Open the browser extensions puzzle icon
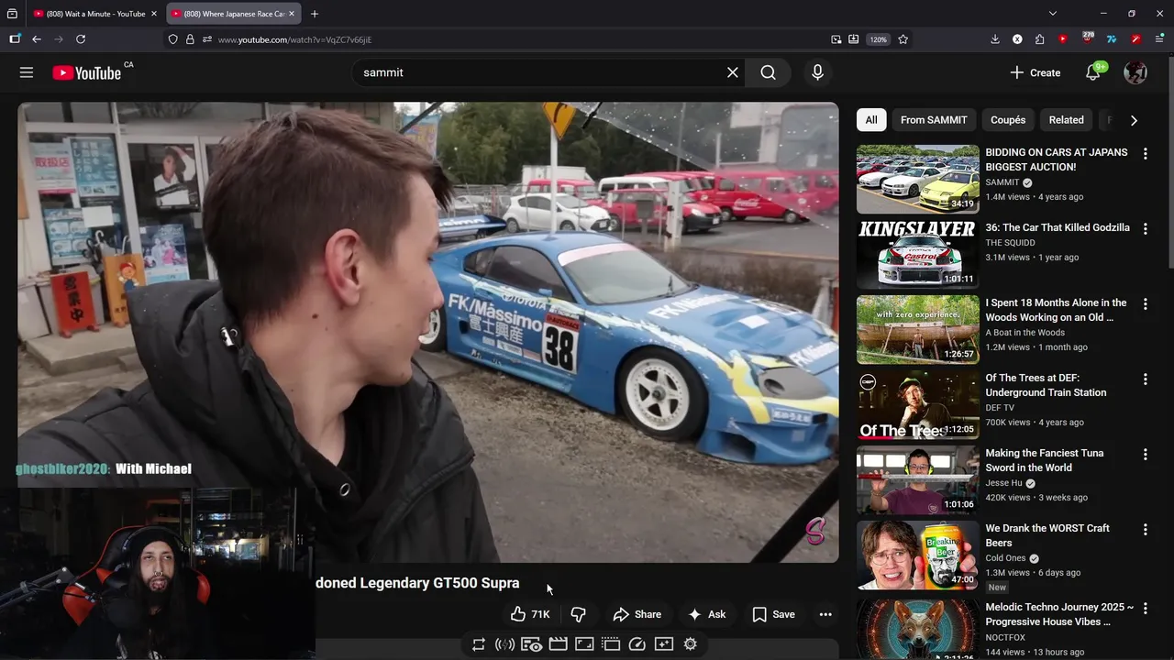1174x660 pixels. pos(1039,39)
